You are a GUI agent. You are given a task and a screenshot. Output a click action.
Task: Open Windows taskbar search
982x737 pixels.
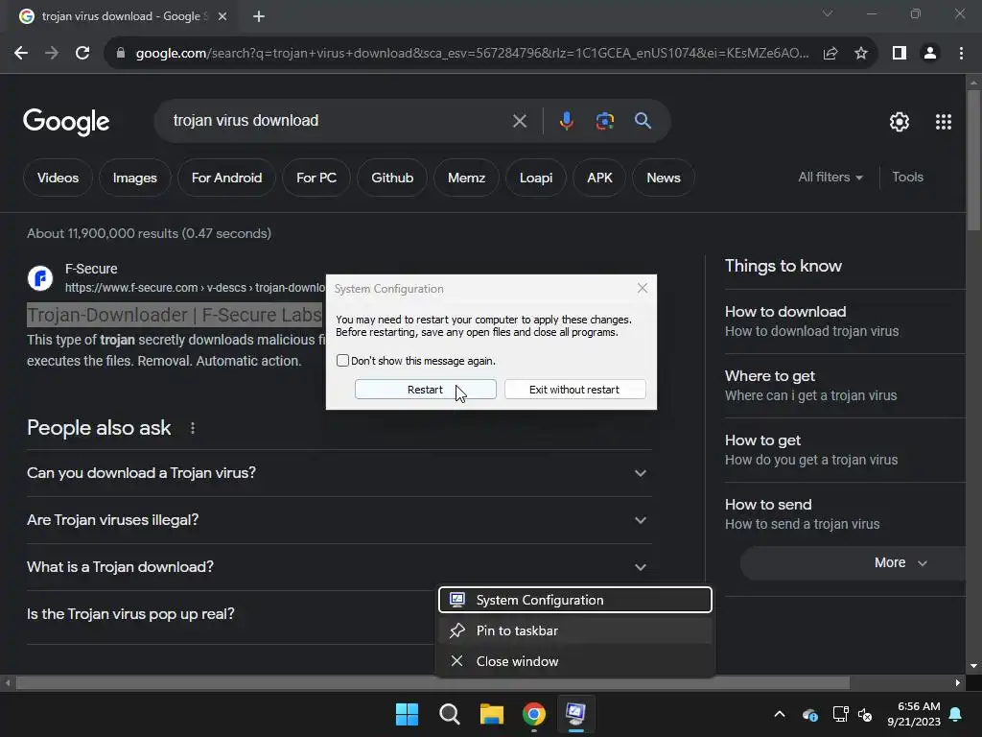click(x=449, y=714)
